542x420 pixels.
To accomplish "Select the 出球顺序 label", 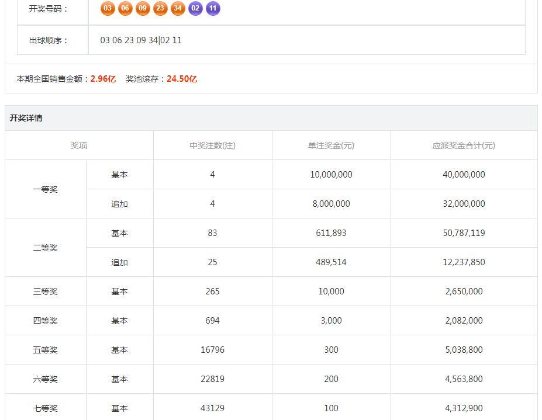I will pos(49,40).
